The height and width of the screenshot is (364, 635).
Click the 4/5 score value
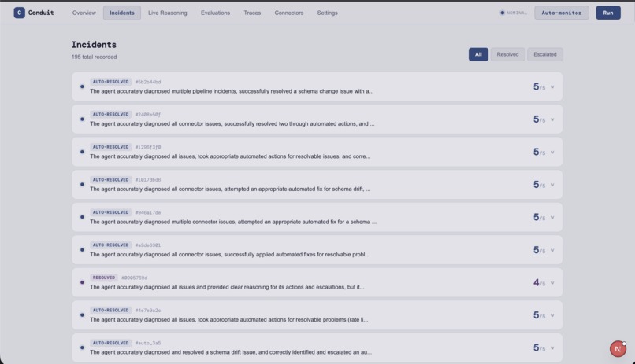coord(539,283)
